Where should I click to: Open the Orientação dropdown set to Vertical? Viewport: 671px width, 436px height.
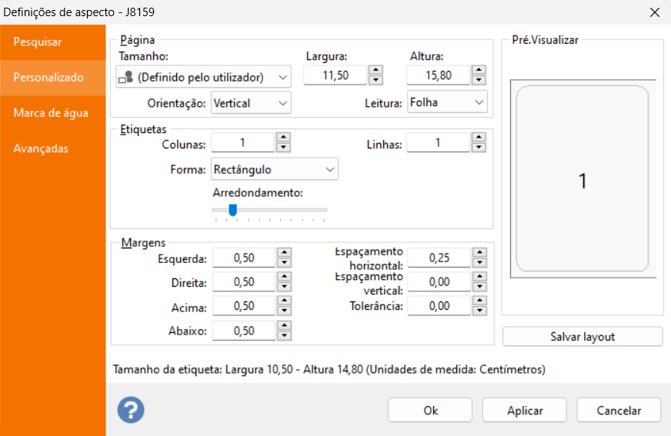(251, 103)
